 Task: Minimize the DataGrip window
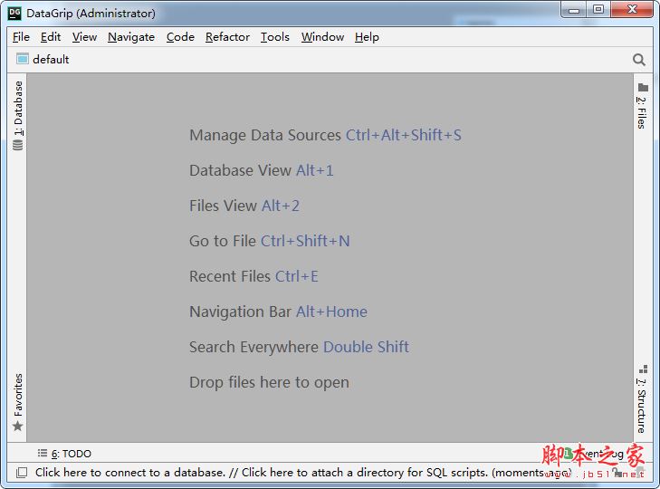[574, 10]
